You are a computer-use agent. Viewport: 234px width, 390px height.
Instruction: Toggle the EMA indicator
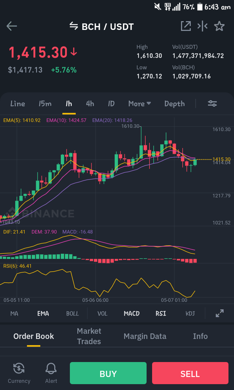(43, 314)
